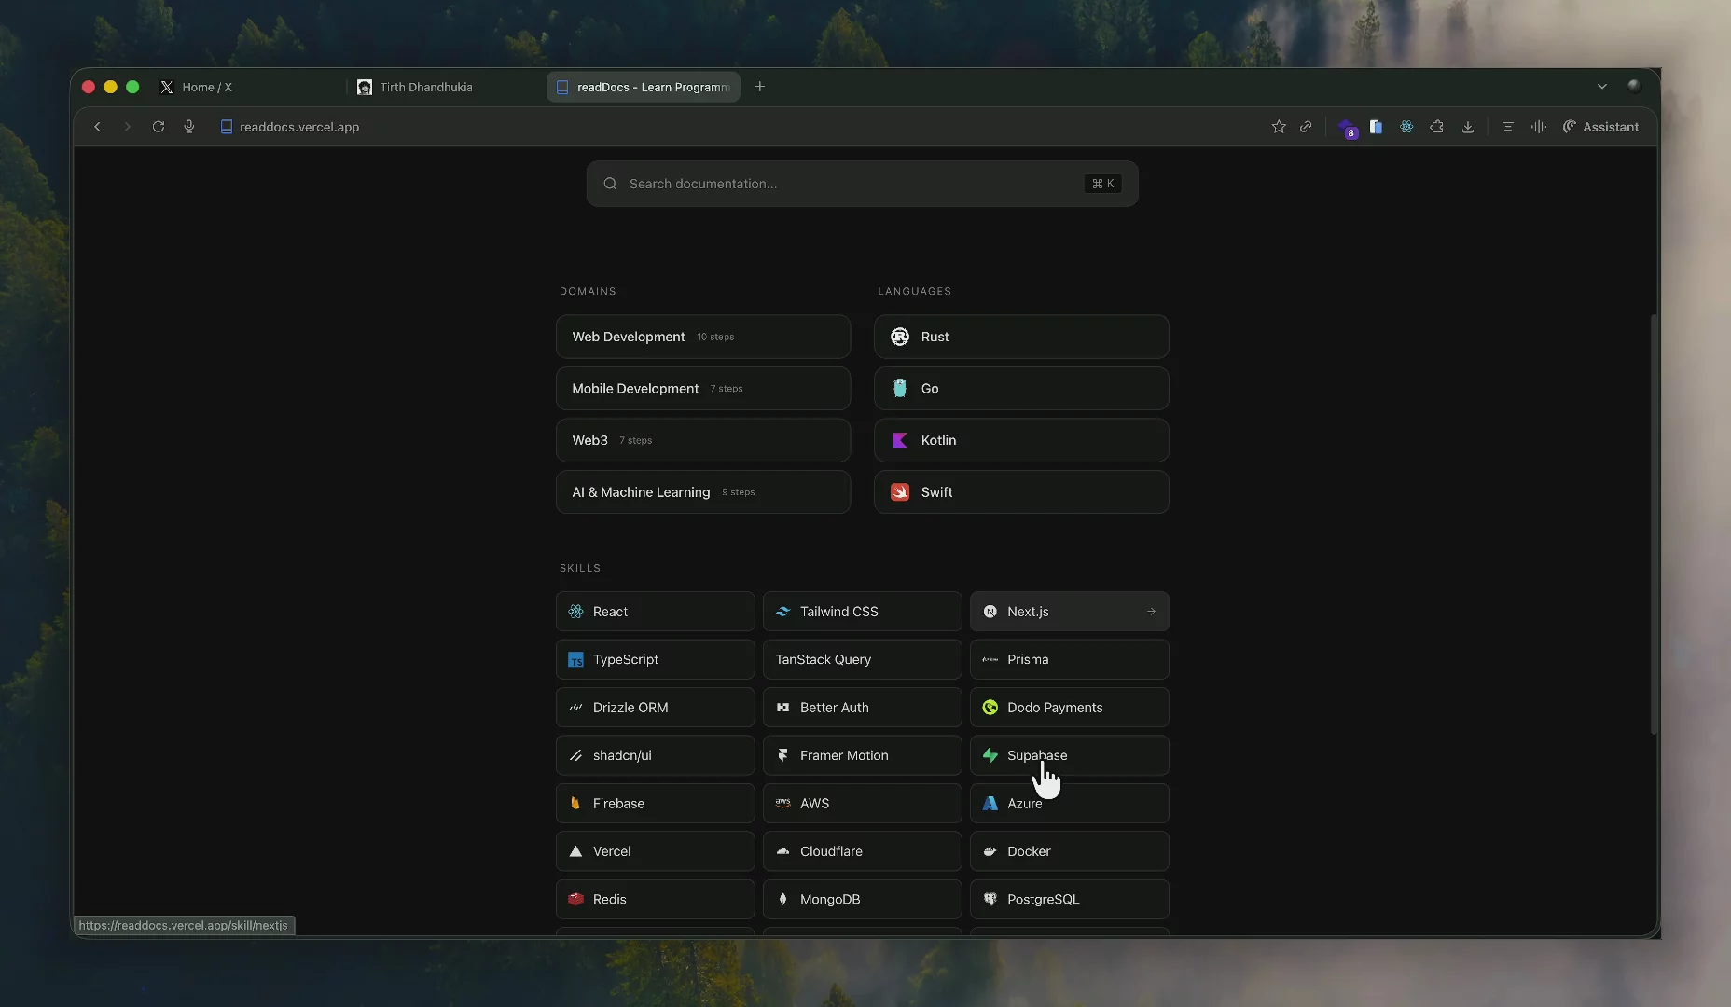
Task: Open the Supabase skill
Action: coord(1069,755)
